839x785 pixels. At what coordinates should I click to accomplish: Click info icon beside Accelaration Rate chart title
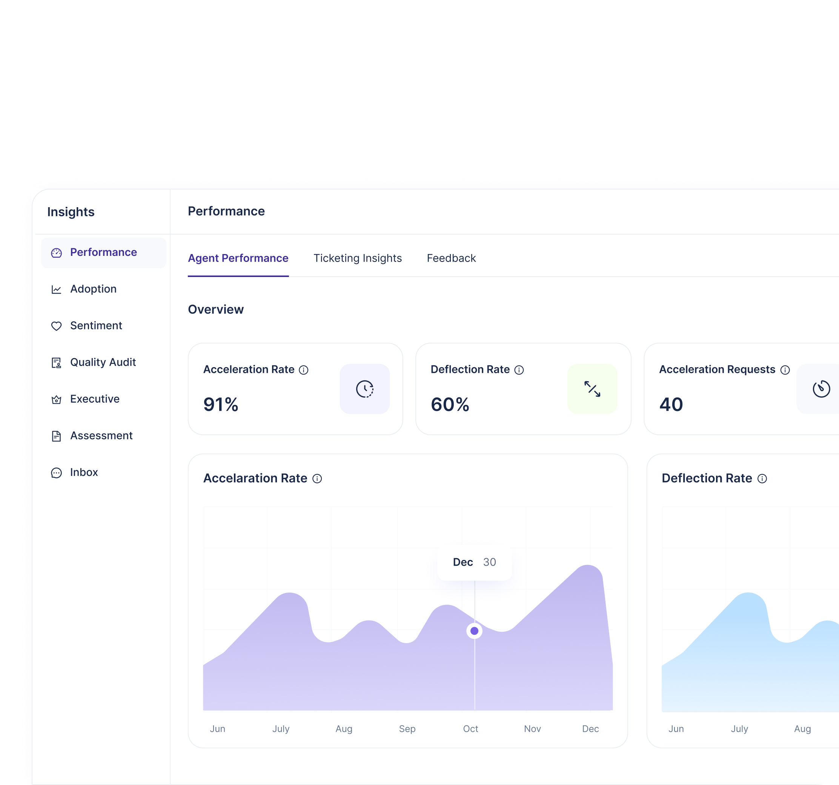(x=317, y=479)
